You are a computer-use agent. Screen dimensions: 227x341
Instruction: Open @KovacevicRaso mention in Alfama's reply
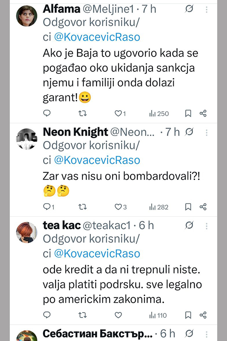[97, 37]
